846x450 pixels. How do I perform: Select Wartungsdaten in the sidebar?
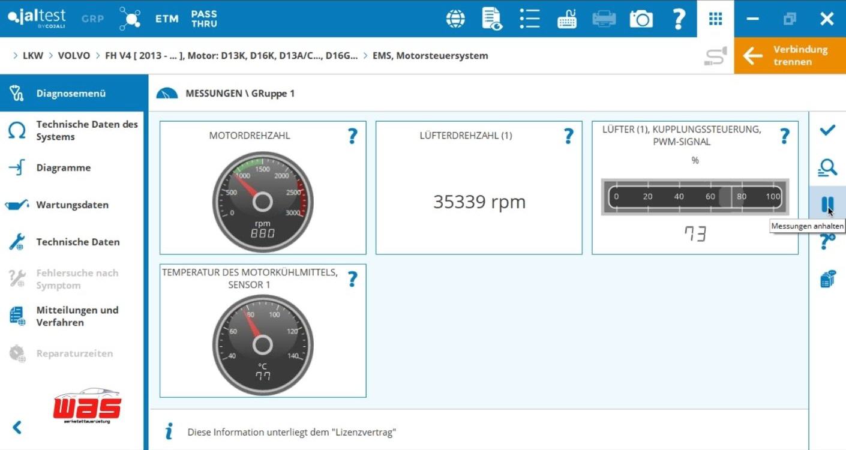[x=72, y=205]
